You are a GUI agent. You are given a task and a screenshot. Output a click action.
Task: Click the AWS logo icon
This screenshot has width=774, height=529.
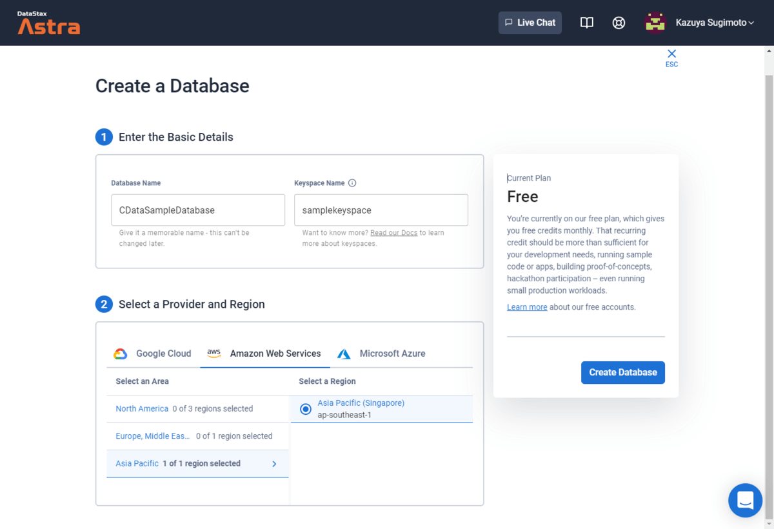(x=213, y=354)
